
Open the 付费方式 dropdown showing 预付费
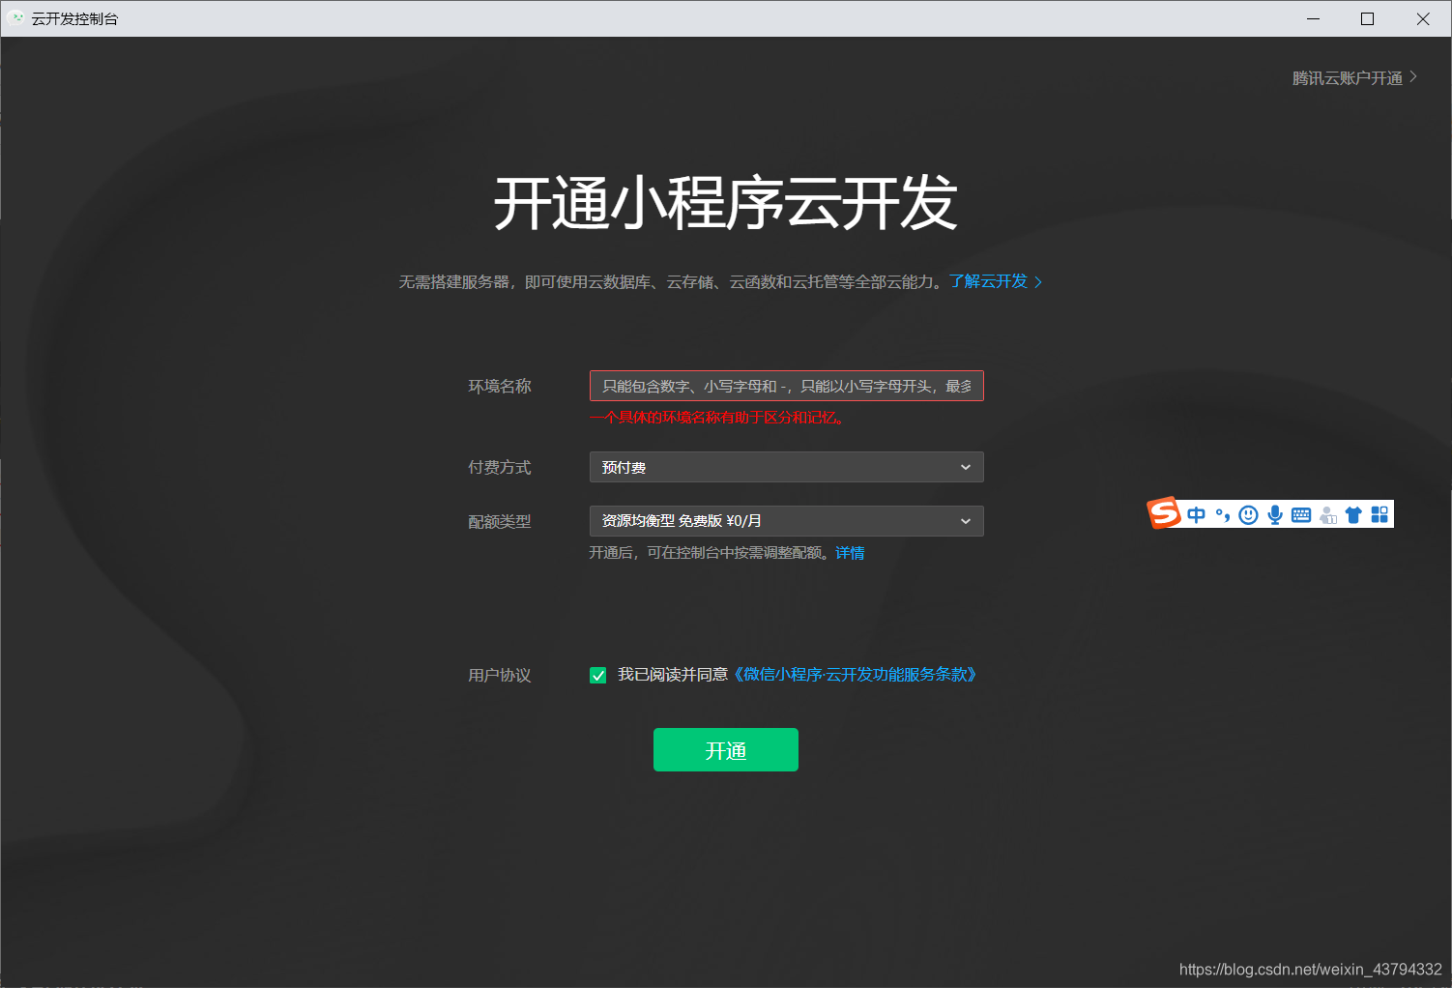786,467
